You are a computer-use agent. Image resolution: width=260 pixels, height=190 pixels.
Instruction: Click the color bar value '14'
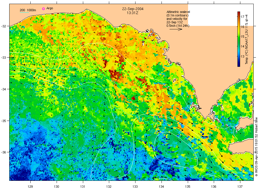point(242,46)
